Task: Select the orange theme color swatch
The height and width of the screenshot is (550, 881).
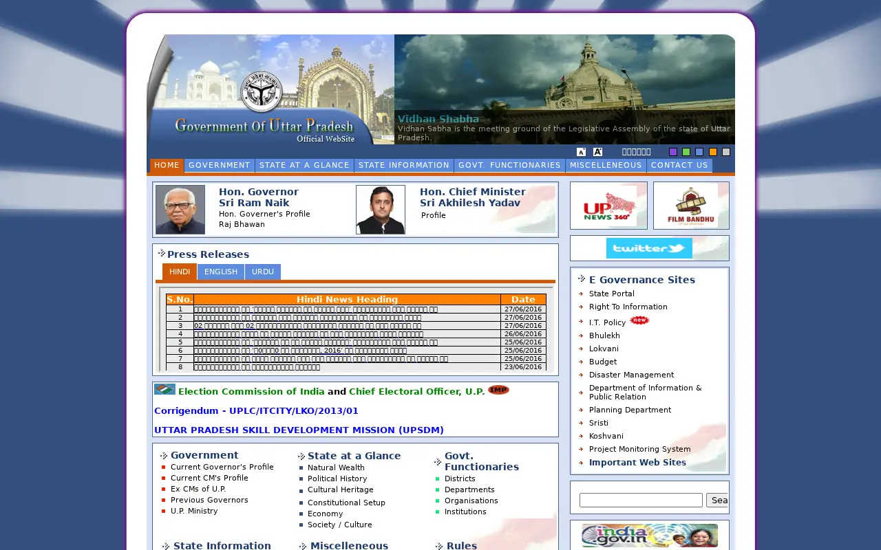Action: (713, 152)
